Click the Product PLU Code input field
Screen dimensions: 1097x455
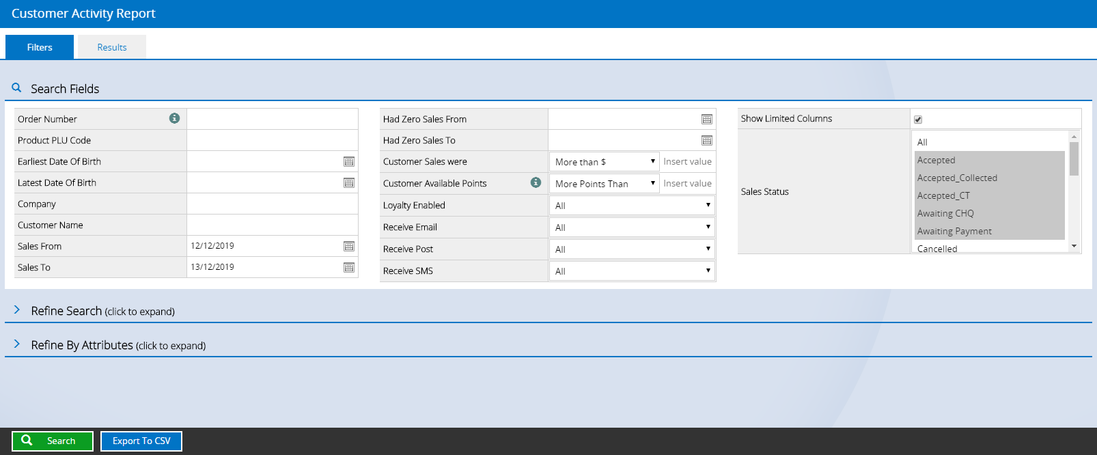[x=273, y=140]
